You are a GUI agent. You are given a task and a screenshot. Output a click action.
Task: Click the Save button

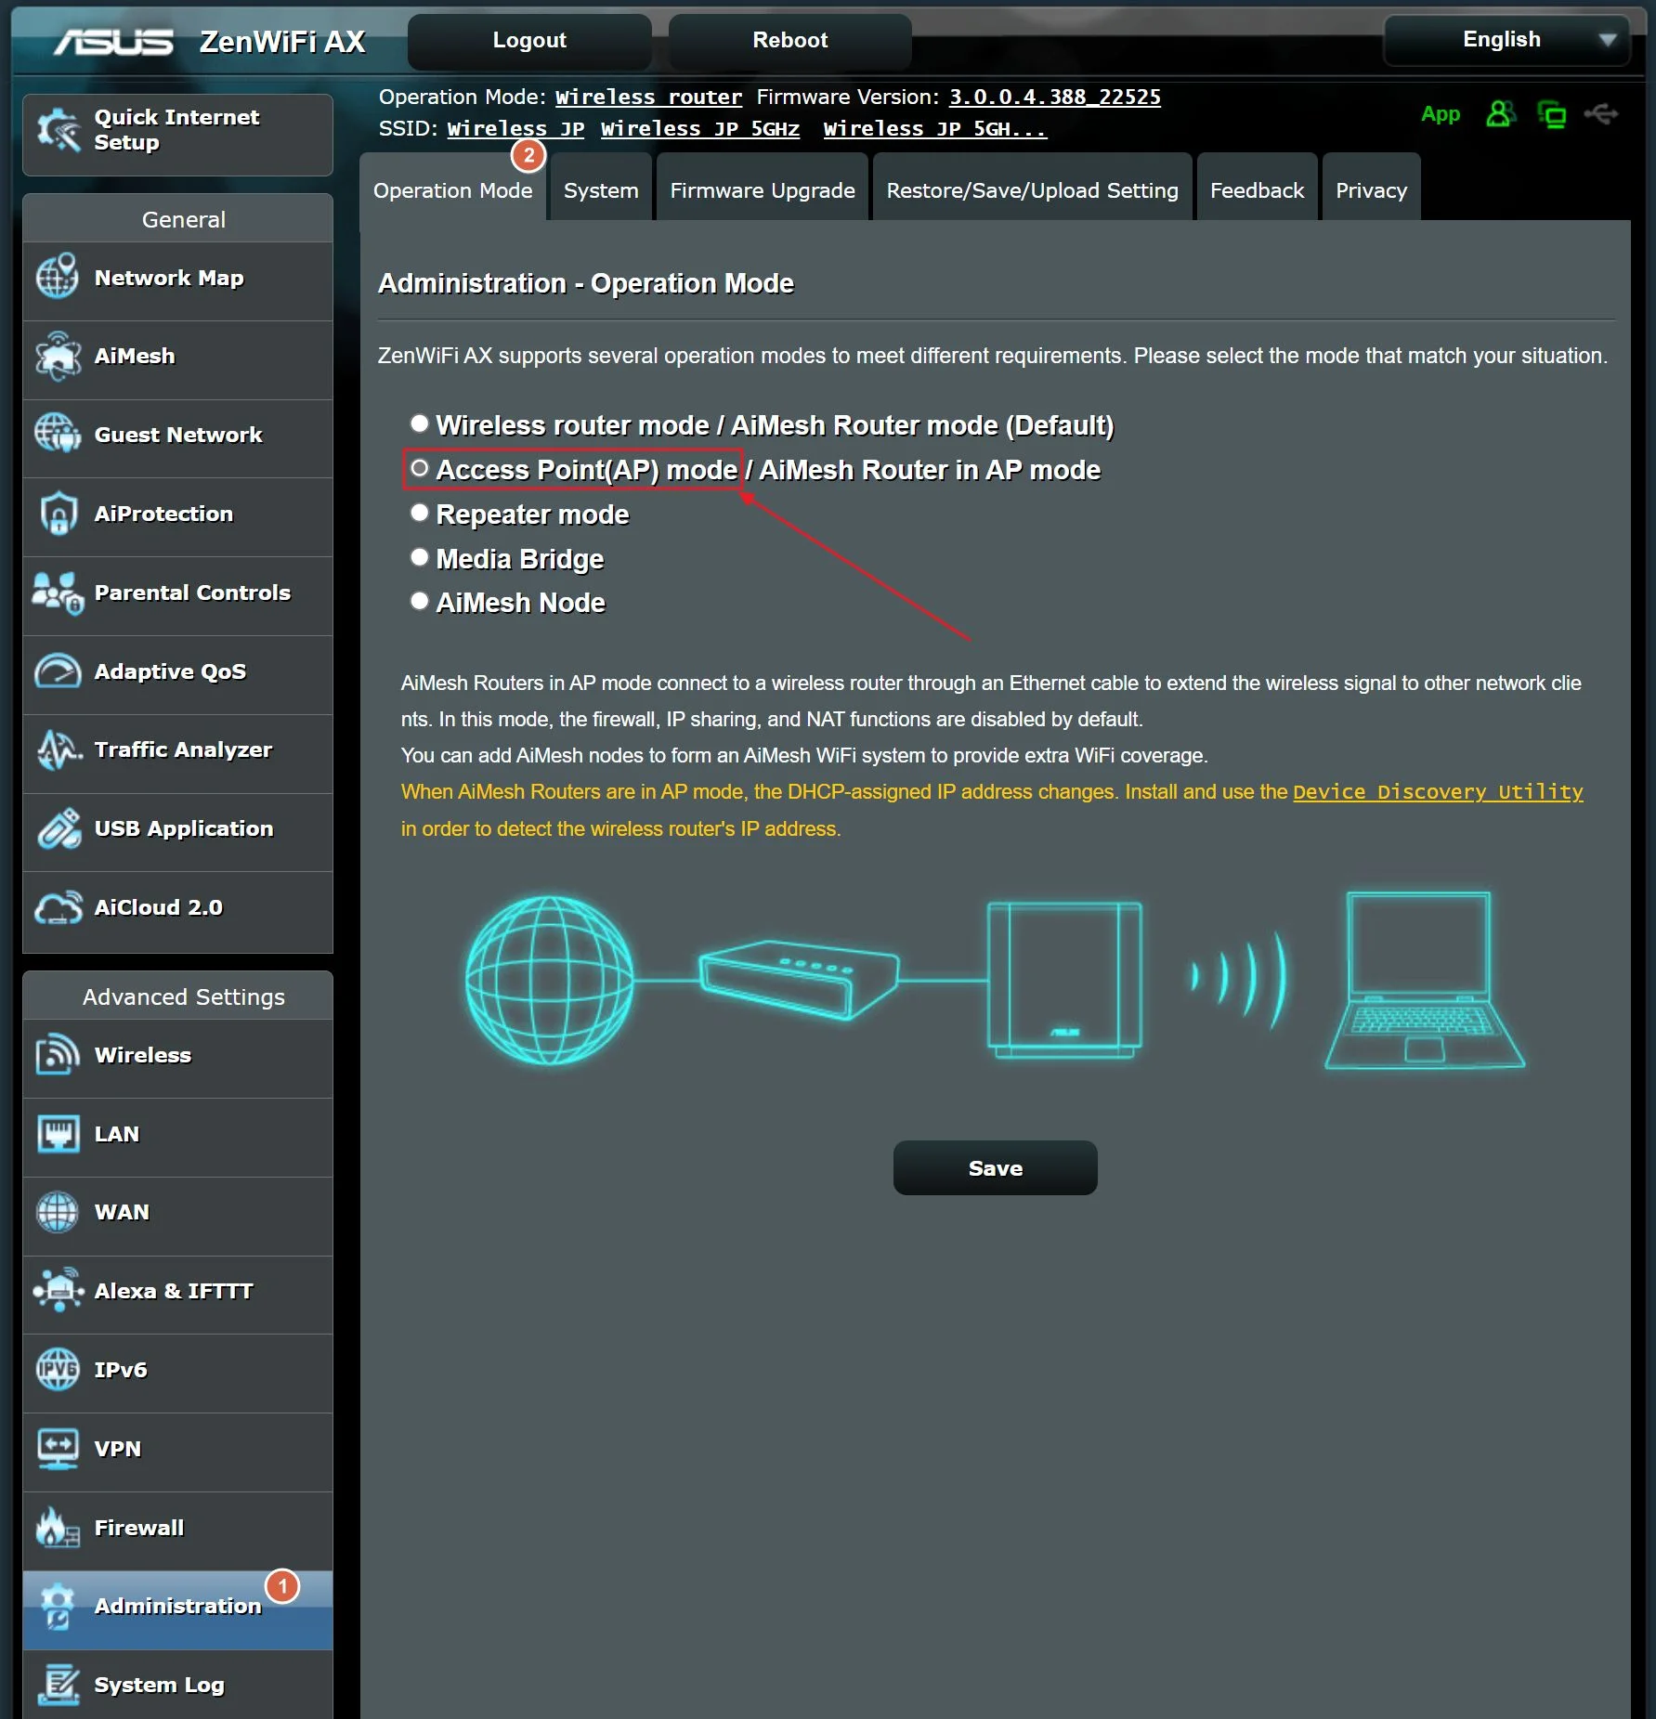point(996,1168)
